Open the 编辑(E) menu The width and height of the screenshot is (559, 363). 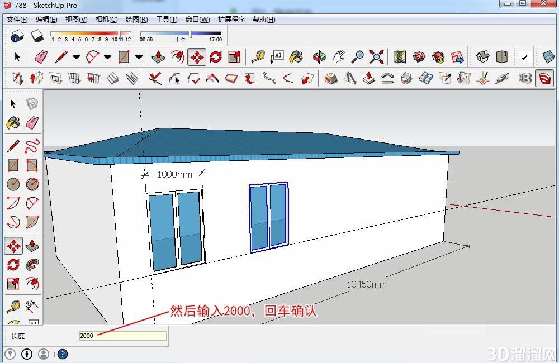pos(46,19)
